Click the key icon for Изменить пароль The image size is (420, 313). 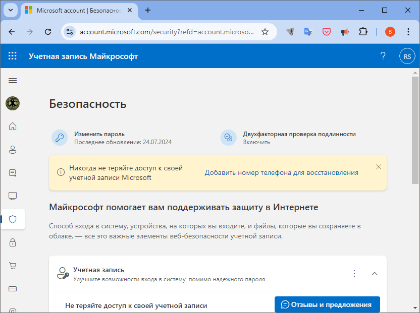[60, 138]
